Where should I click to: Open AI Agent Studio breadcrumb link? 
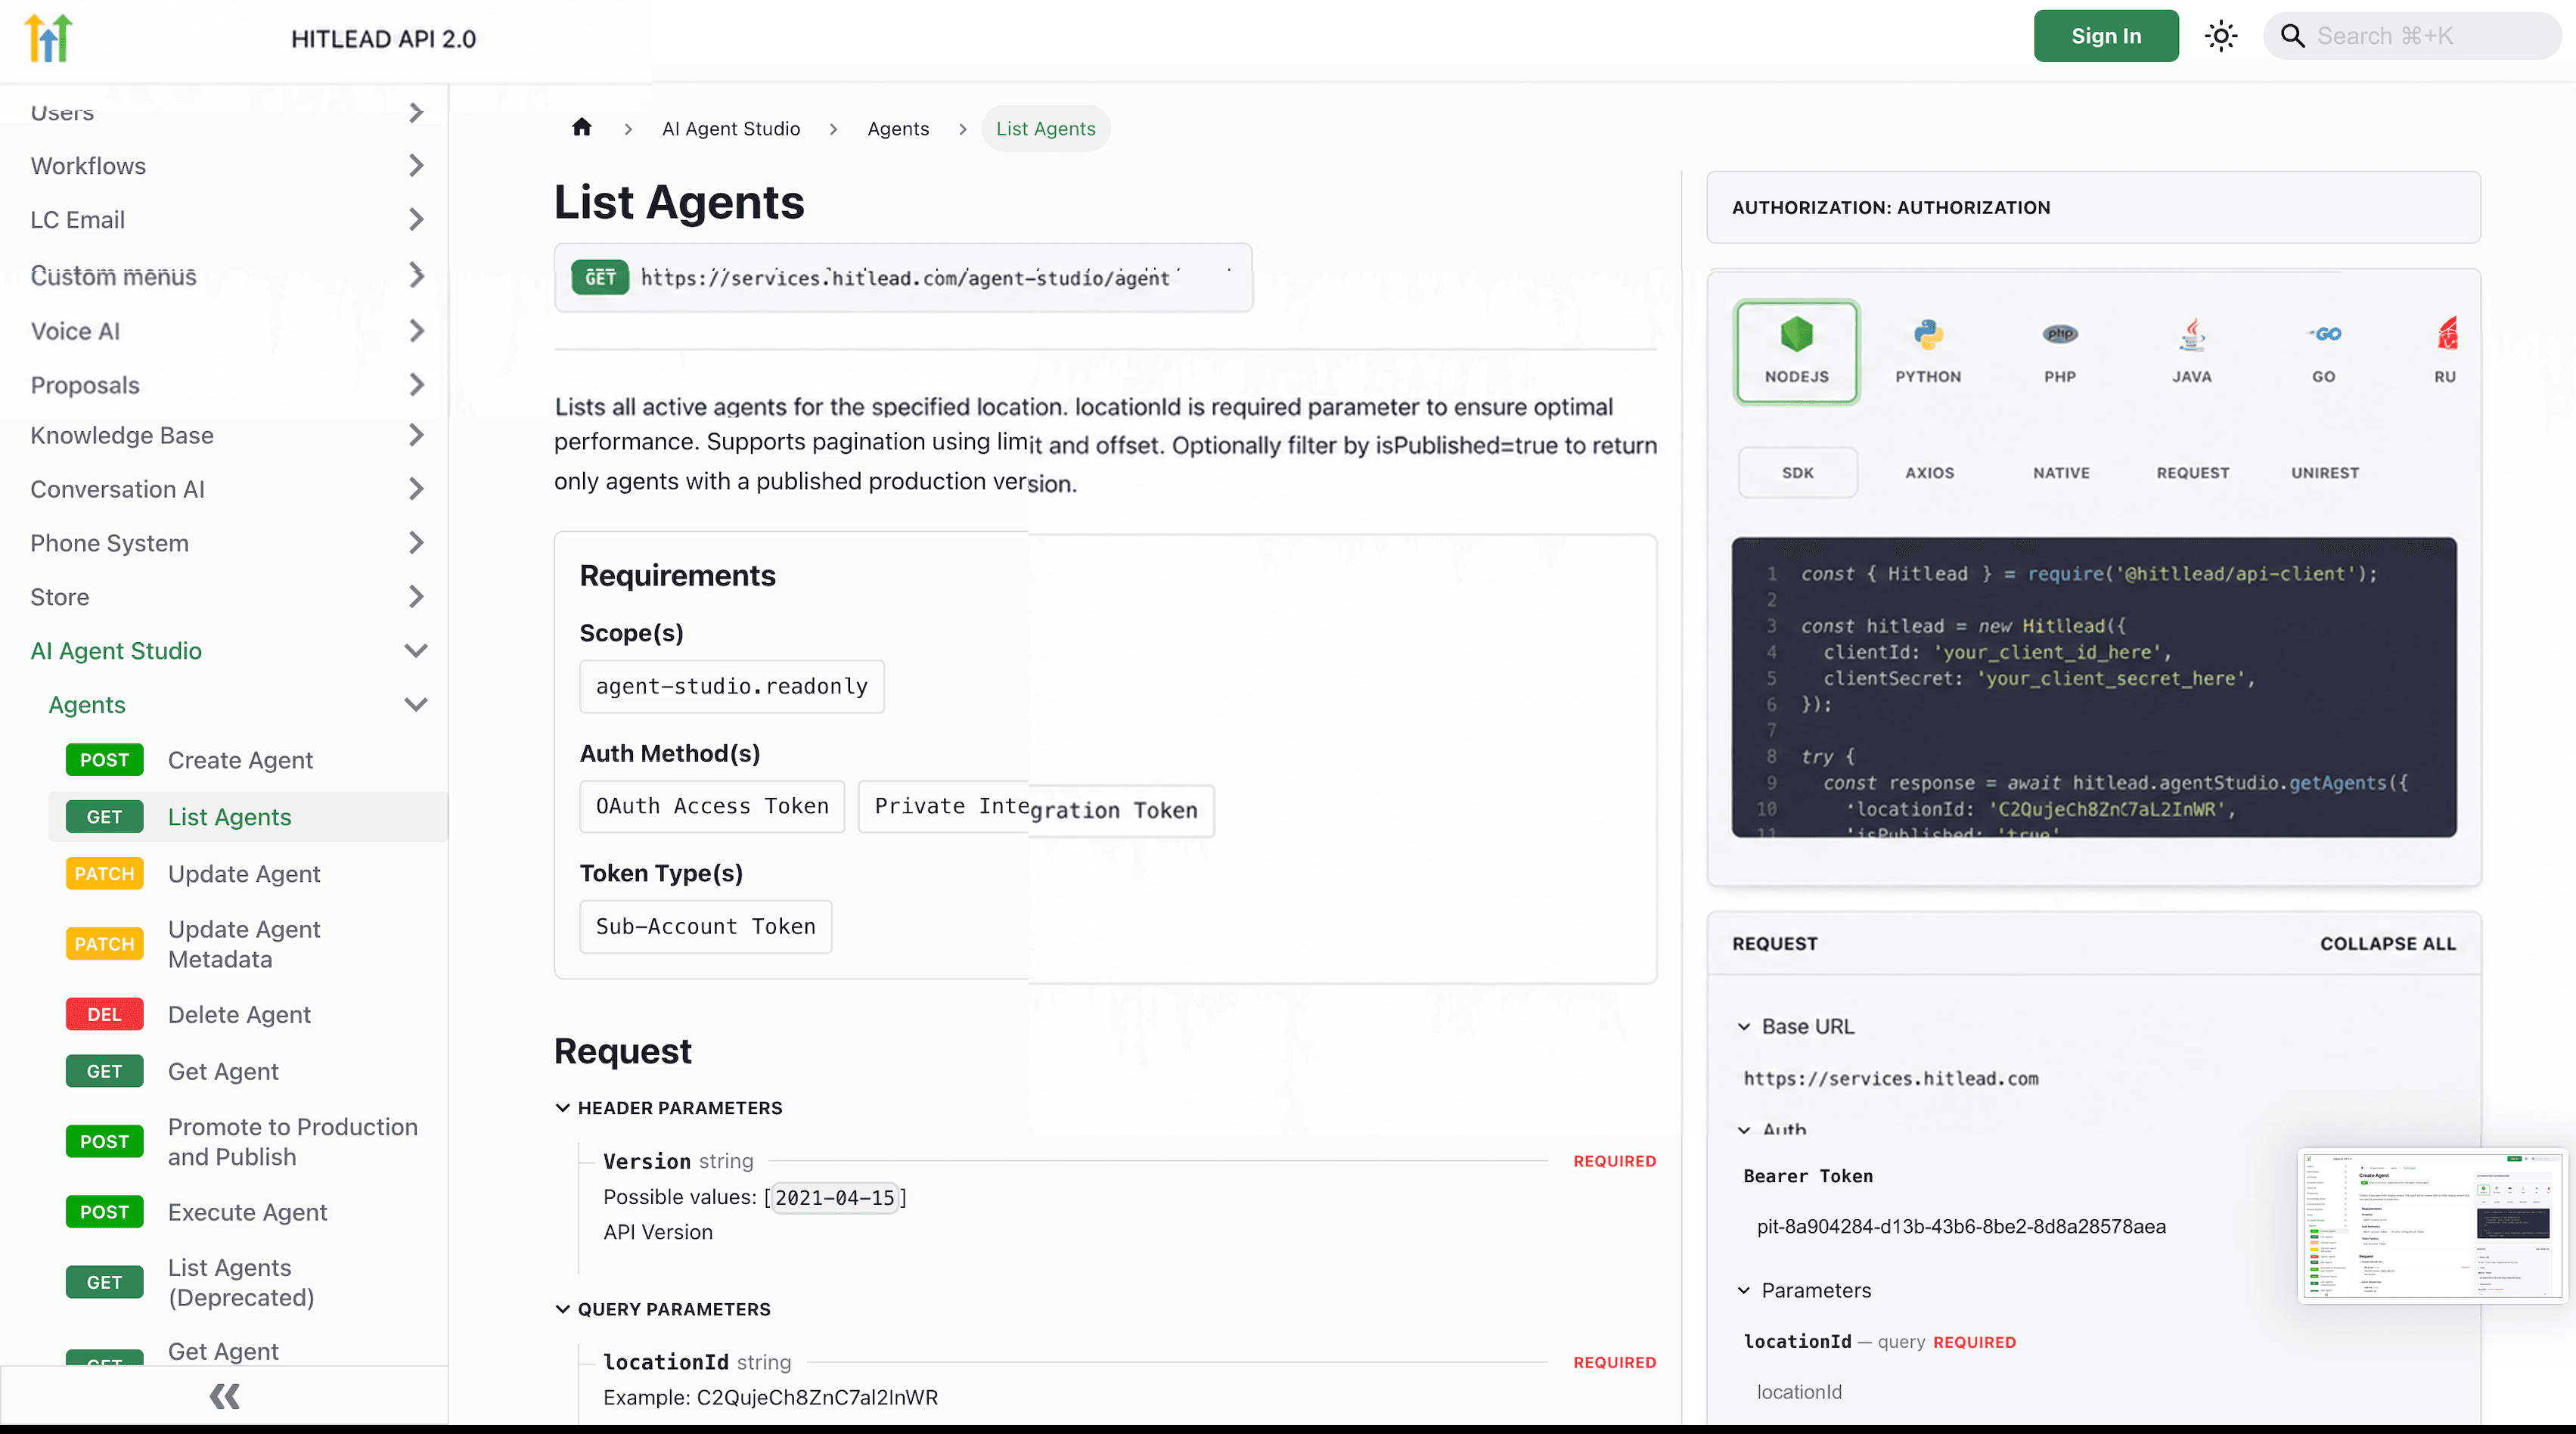[731, 128]
